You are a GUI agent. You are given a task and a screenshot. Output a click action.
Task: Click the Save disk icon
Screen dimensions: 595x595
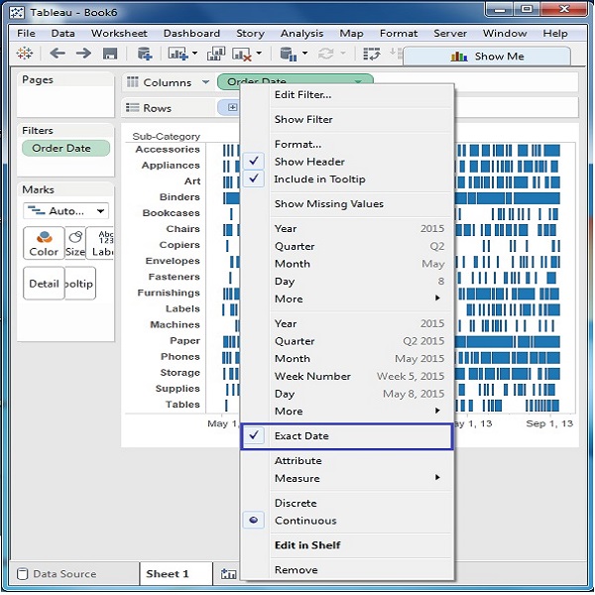point(110,54)
